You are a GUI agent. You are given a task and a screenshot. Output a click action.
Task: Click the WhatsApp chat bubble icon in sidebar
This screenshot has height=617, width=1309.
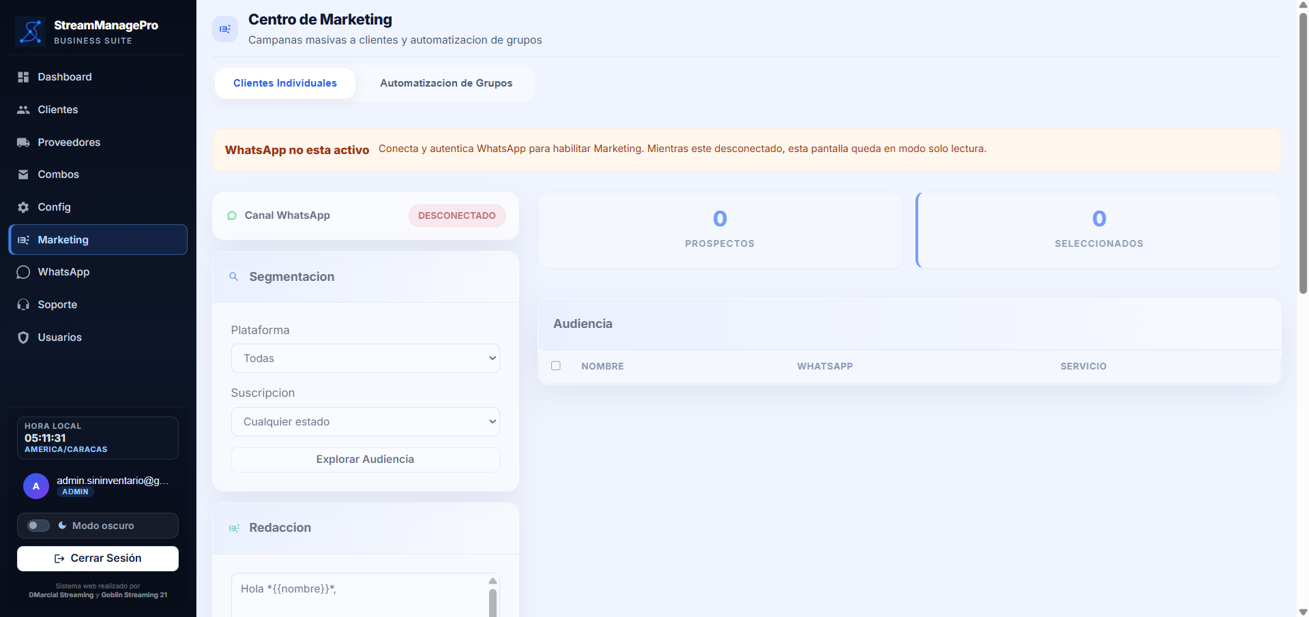pyautogui.click(x=23, y=272)
